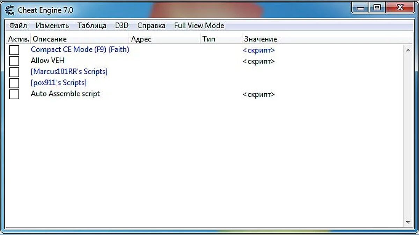Toggle the [pox911's Scripts] checkbox

click(14, 83)
